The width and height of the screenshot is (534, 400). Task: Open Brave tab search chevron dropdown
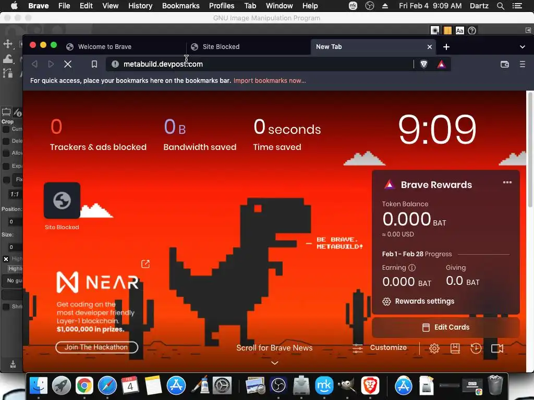[x=522, y=47]
